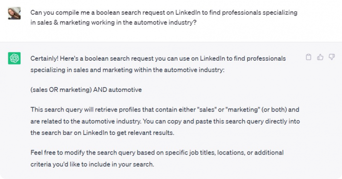Click the "OR" operator in the boolean query
The height and width of the screenshot is (179, 342).
(53, 89)
